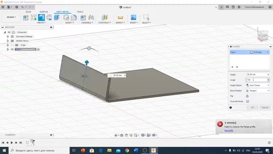Click the plus icon to add an edge
Viewport: 273px width, 154px height.
[232, 67]
